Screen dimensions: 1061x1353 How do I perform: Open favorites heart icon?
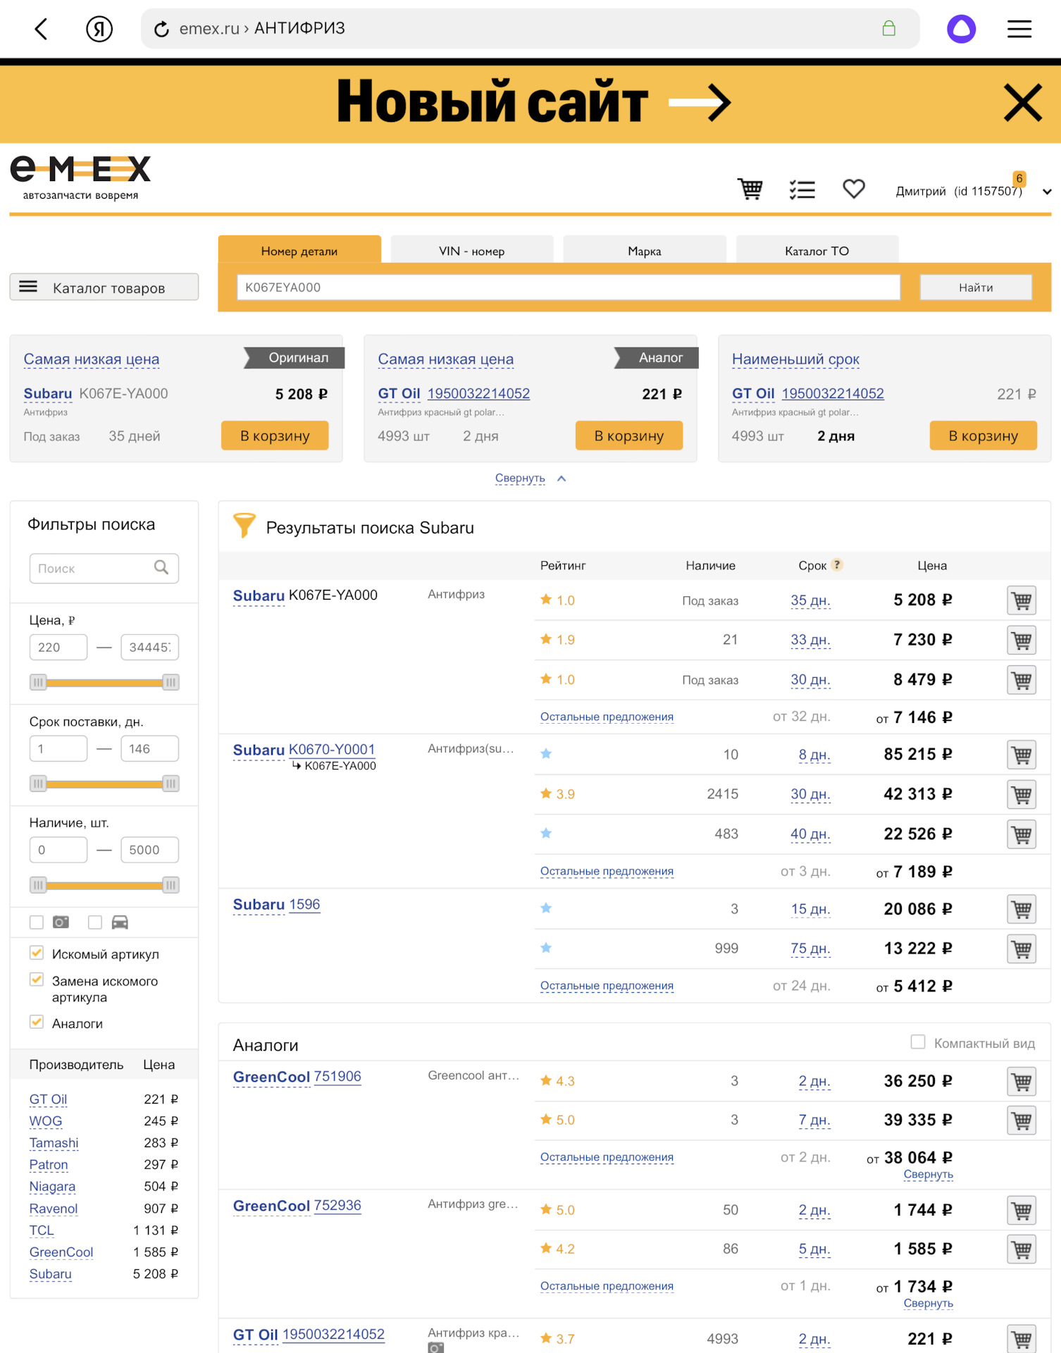pos(853,189)
